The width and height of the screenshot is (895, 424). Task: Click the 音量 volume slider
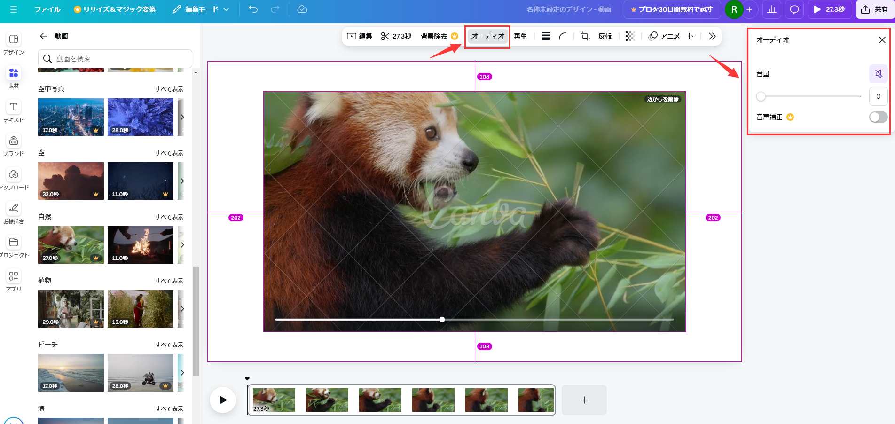click(x=762, y=96)
